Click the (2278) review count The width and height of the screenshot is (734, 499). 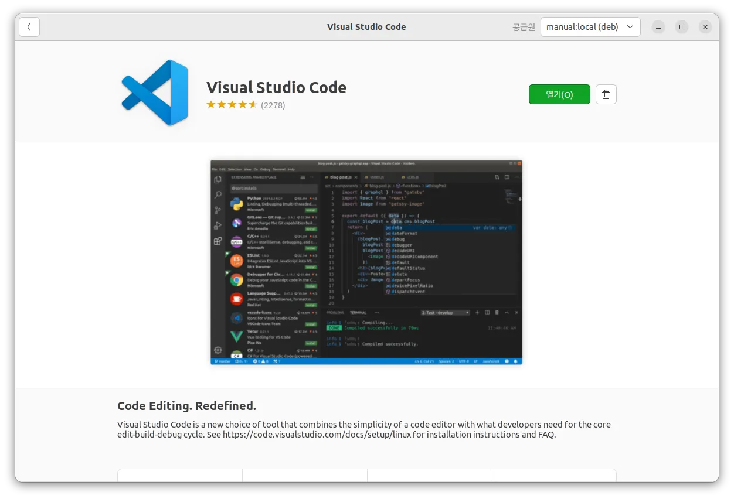click(273, 105)
